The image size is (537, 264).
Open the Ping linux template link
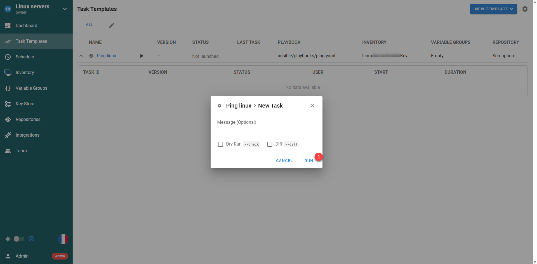pos(106,56)
